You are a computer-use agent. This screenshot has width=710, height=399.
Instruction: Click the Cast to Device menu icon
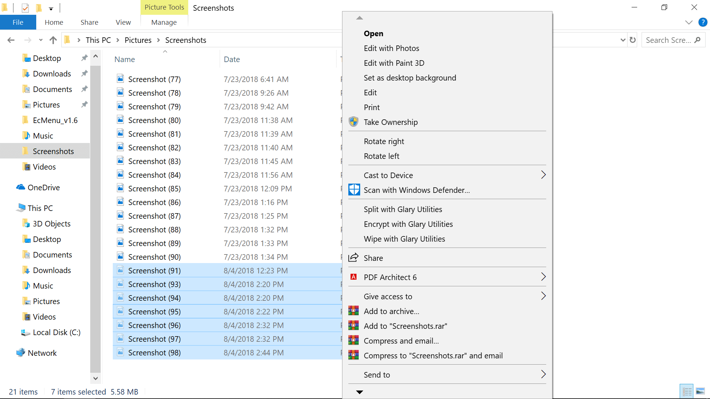543,175
